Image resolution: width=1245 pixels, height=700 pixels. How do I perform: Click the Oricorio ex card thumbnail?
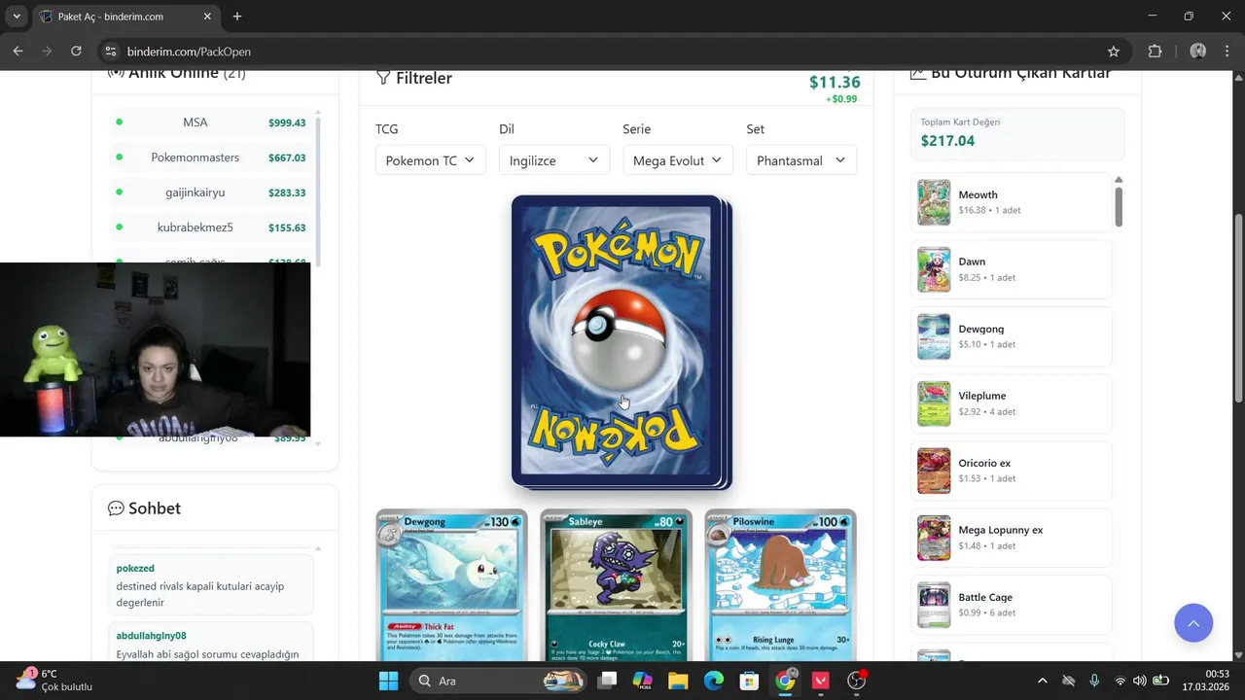click(934, 471)
